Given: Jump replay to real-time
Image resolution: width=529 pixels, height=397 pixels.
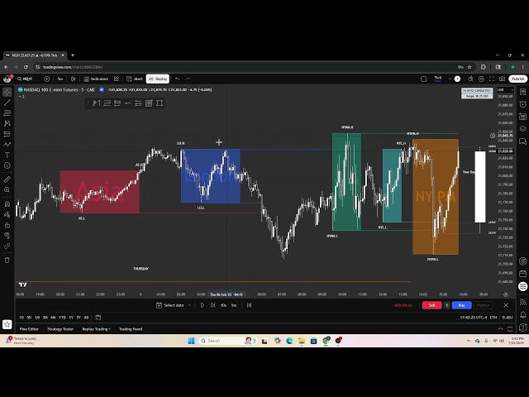Looking at the screenshot, I should pos(249,305).
